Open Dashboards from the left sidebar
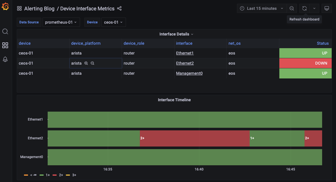Screen dimensions: 336x182 click(x=5, y=45)
